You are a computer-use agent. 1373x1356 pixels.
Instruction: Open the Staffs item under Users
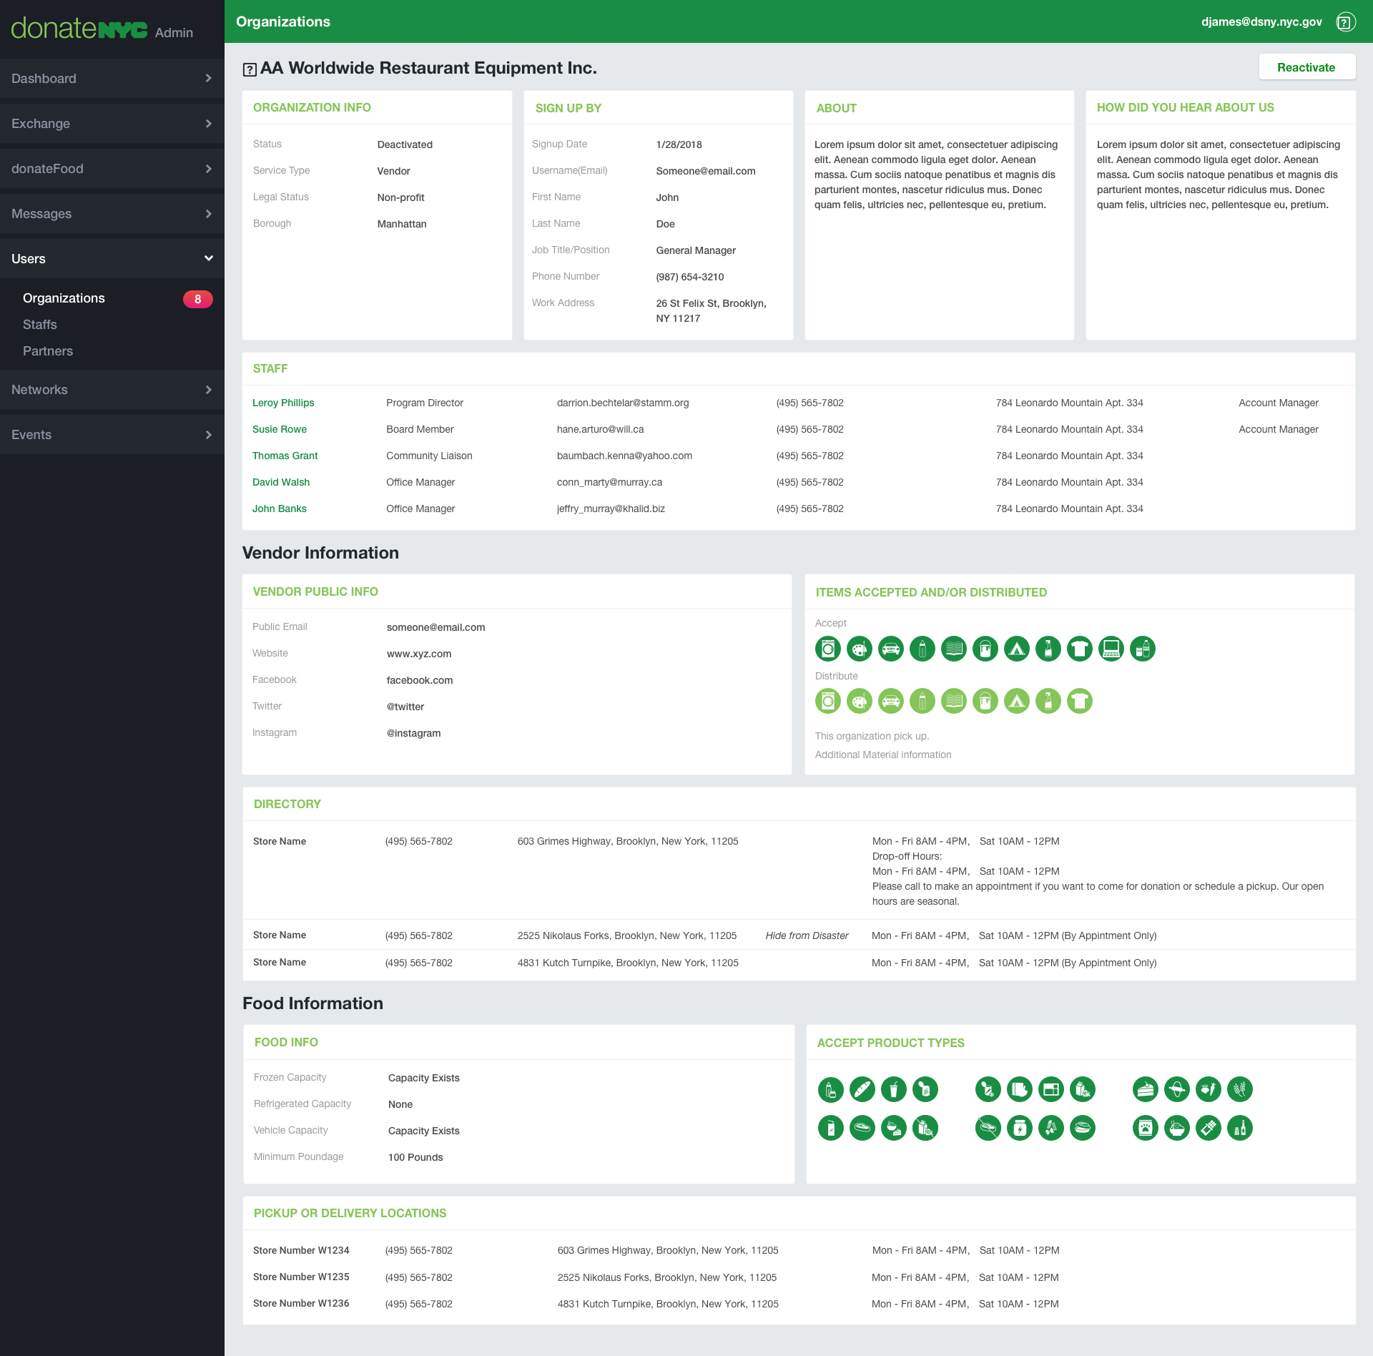(40, 324)
